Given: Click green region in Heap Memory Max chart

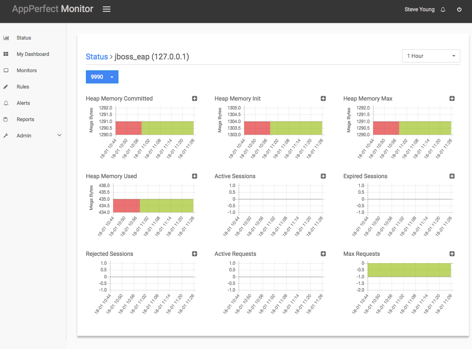Looking at the screenshot, I should point(425,128).
